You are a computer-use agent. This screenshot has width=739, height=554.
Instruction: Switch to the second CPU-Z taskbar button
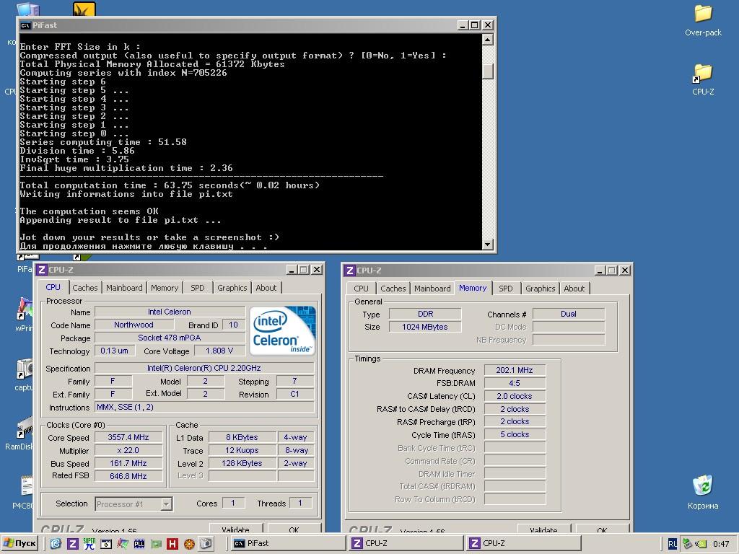coord(524,544)
